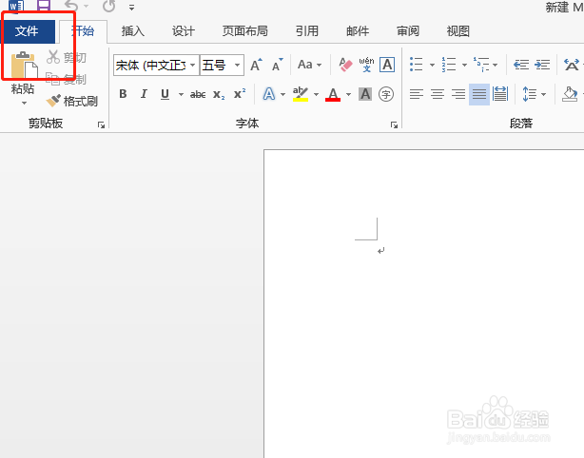Click the text effects A icon
This screenshot has width=584, height=458.
(x=269, y=94)
